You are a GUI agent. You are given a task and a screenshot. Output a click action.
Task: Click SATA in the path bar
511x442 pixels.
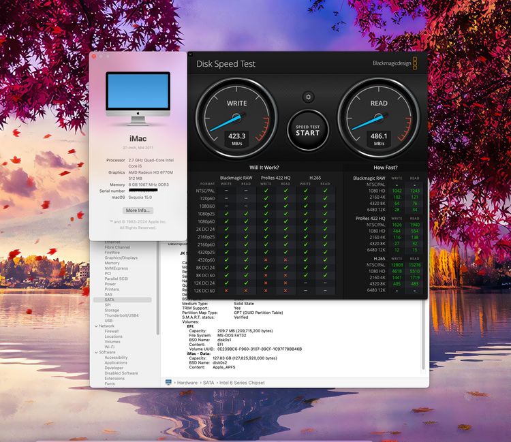[x=208, y=383]
